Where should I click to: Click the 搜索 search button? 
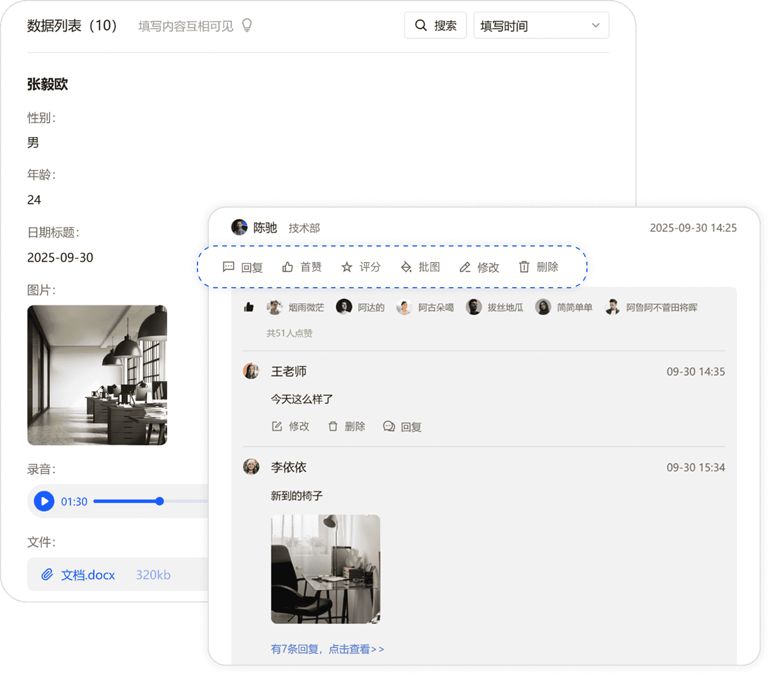click(x=435, y=25)
